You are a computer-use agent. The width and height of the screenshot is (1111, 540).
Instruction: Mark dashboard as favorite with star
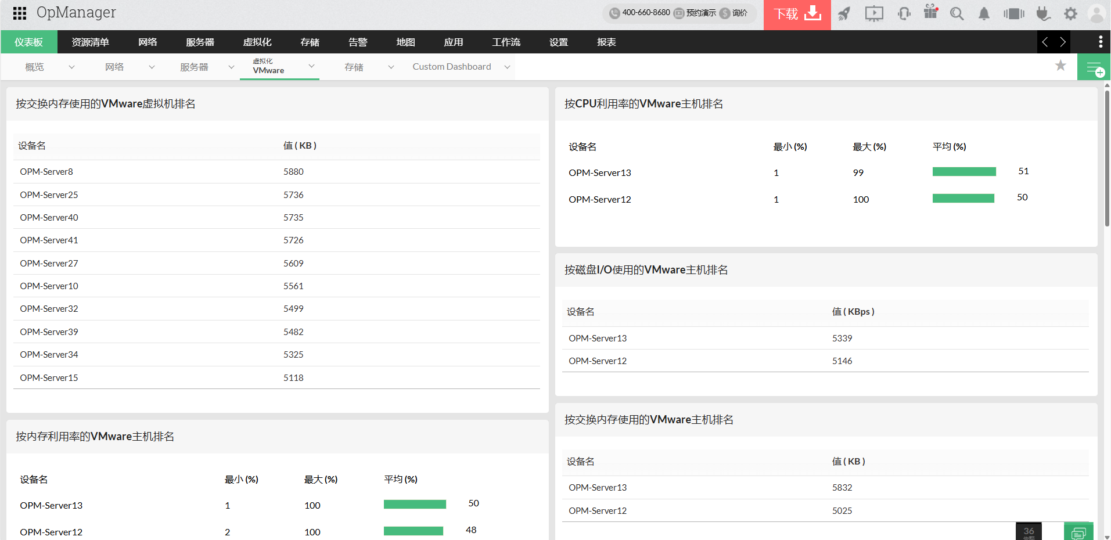point(1060,66)
